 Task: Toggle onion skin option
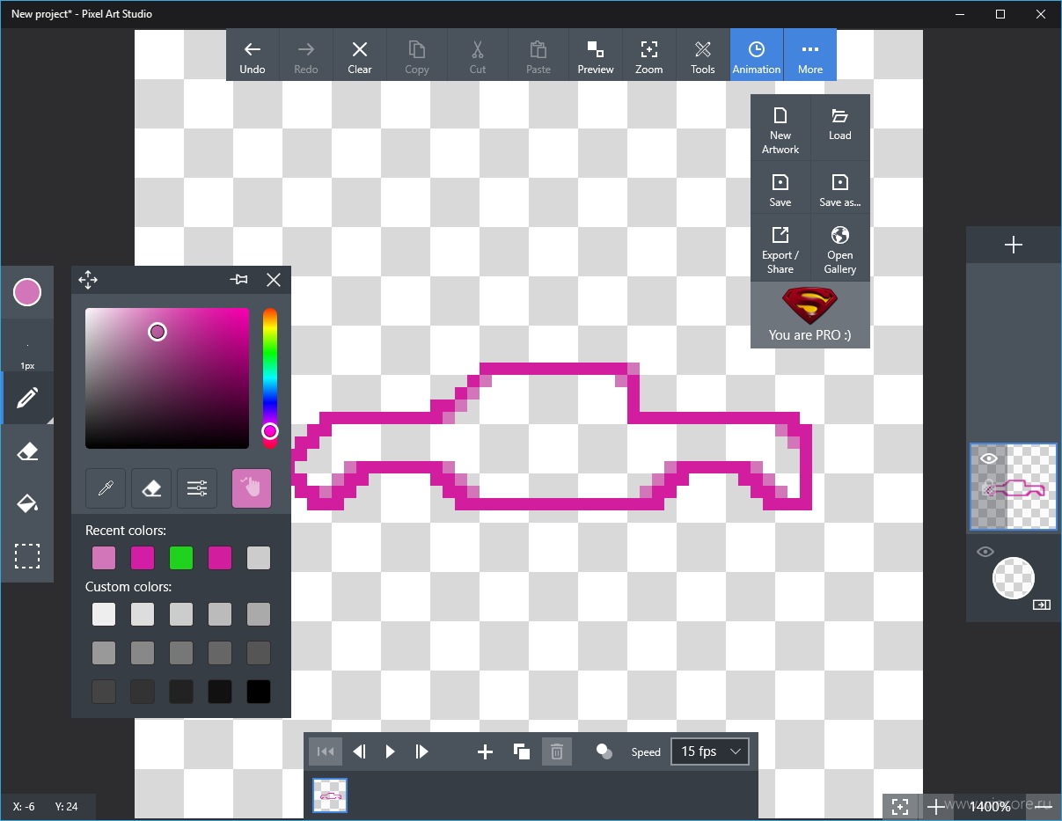[604, 751]
